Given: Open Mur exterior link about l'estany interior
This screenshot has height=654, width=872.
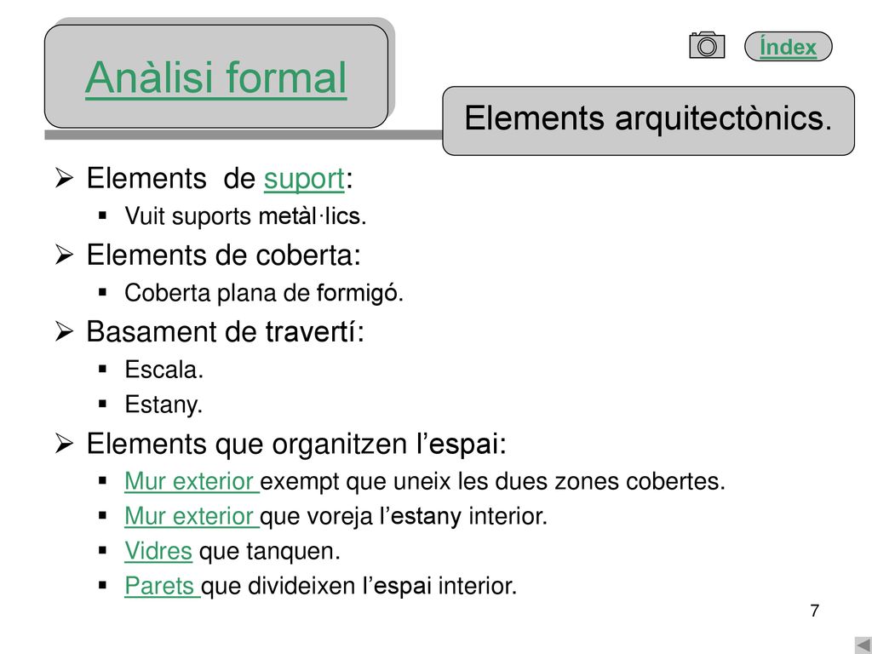Looking at the screenshot, I should click(192, 517).
